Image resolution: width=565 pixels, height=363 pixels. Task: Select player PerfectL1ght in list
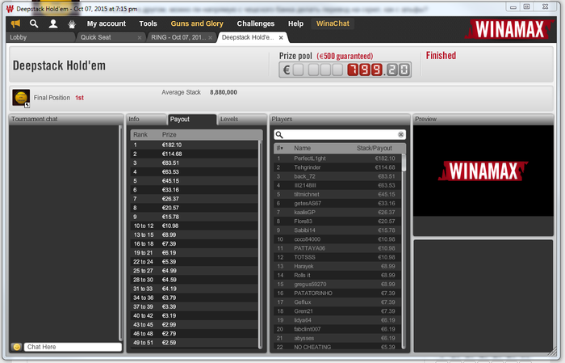(337, 158)
